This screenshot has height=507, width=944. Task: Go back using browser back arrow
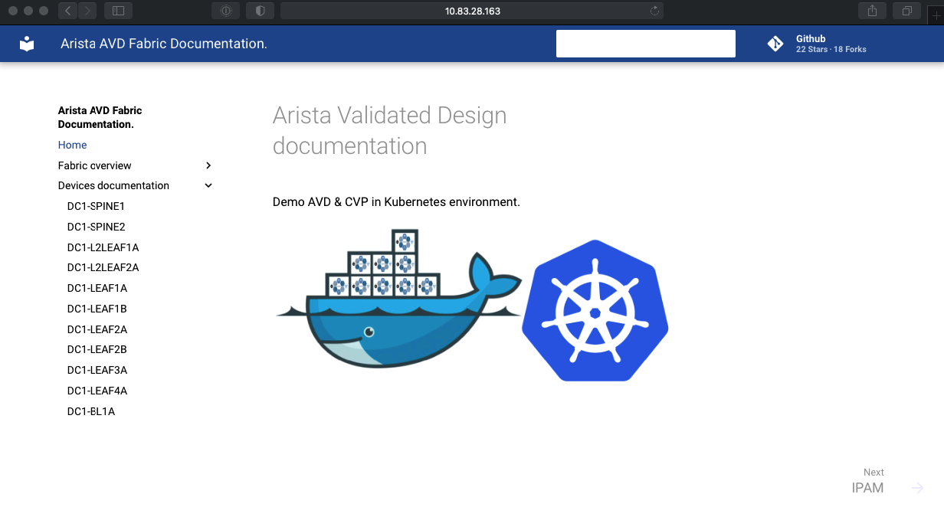tap(68, 11)
